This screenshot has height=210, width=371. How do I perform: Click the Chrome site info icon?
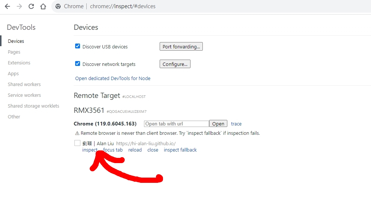[58, 6]
